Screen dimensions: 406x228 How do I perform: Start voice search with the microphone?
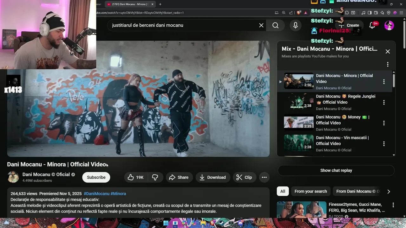(295, 25)
